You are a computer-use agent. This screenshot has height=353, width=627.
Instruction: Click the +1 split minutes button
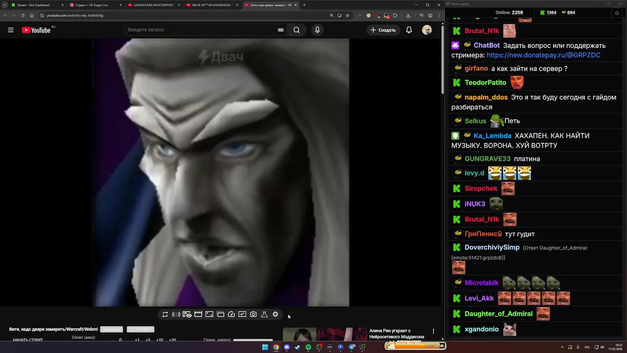tap(137, 340)
